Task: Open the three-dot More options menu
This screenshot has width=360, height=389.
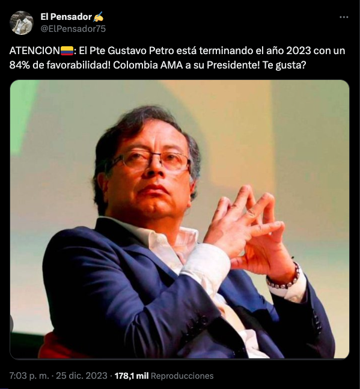Action: (344, 17)
